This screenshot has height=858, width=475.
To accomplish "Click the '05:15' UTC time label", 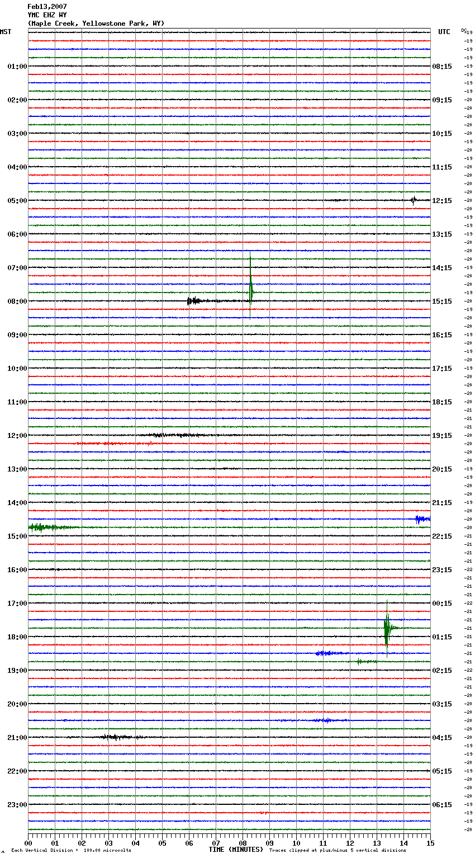I will tap(442, 771).
